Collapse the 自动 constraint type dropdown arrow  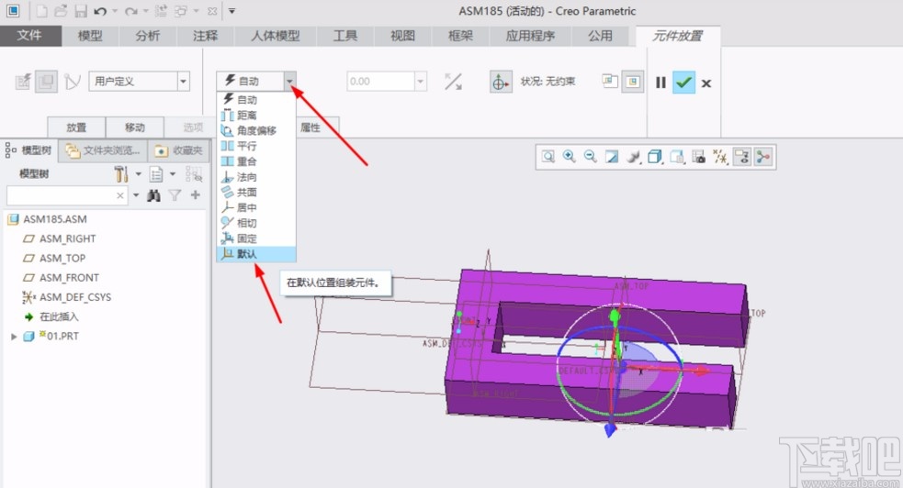pos(290,82)
